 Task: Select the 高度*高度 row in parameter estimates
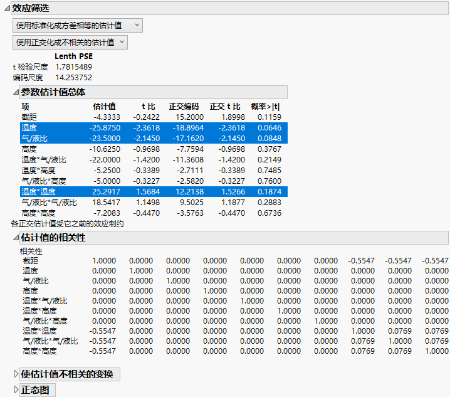point(154,213)
